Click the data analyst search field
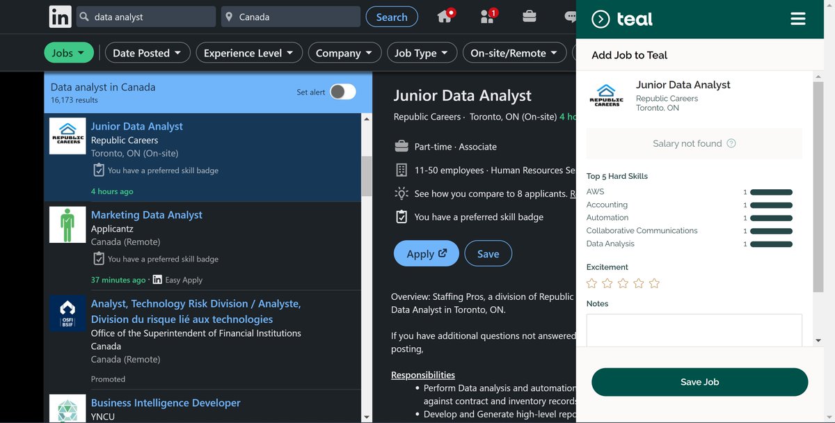835x423 pixels. click(x=145, y=17)
